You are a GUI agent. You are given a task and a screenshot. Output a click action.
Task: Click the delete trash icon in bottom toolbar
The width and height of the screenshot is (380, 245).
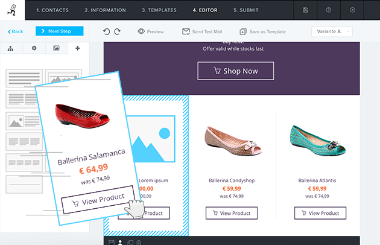pyautogui.click(x=139, y=243)
